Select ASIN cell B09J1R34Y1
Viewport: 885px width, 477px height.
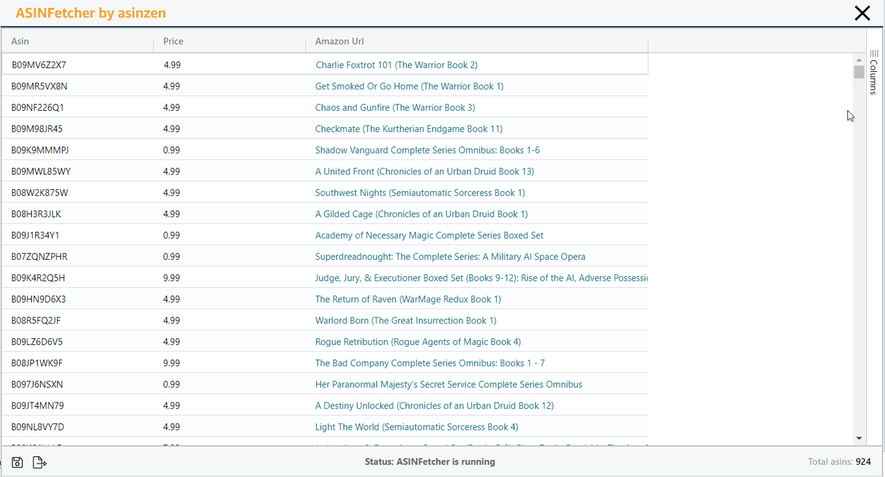click(35, 235)
